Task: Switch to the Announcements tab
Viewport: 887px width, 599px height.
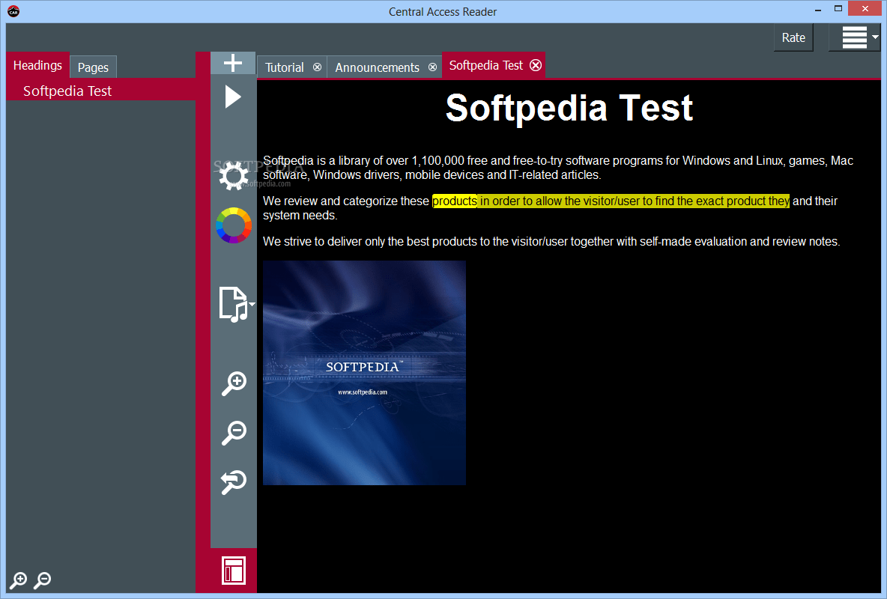Action: click(377, 67)
